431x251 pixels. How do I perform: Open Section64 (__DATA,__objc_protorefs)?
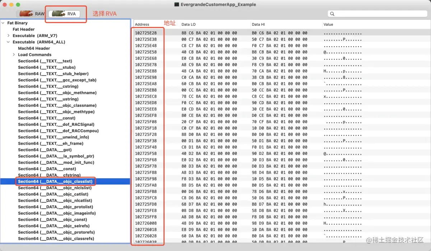point(56,232)
